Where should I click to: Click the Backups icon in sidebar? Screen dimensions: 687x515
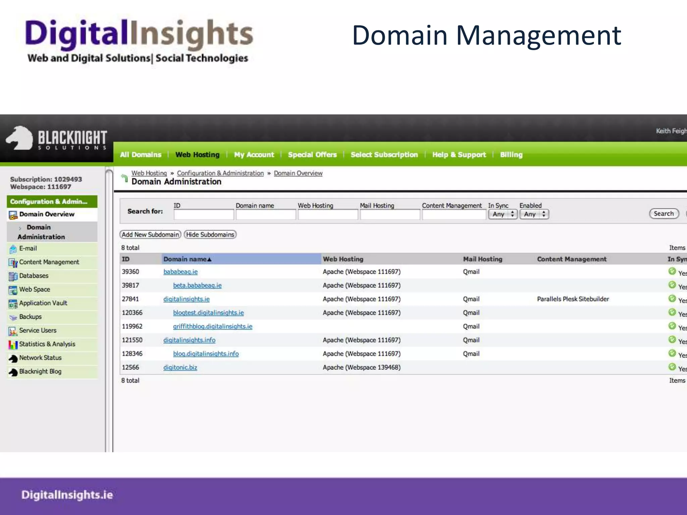click(13, 317)
